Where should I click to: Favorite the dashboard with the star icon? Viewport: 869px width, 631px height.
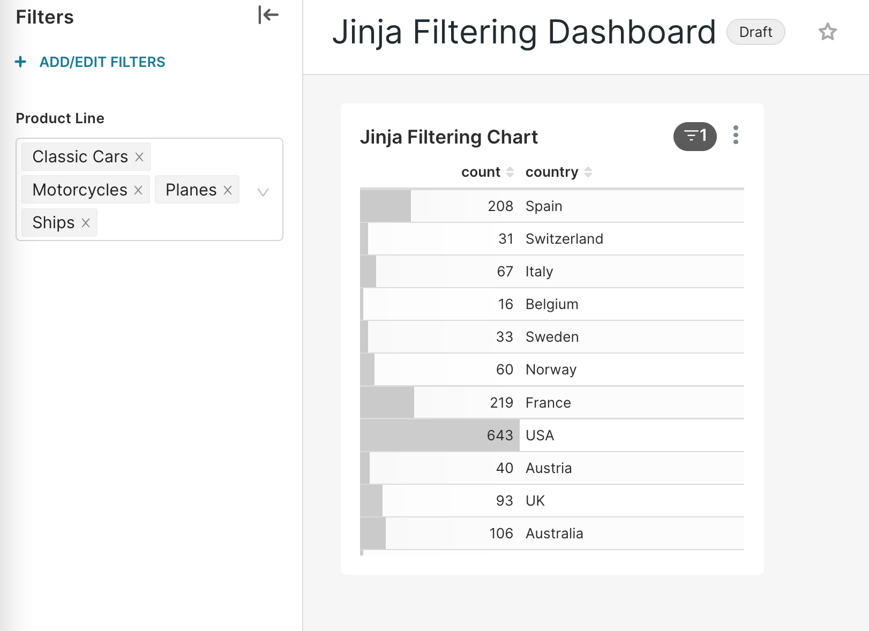(x=827, y=32)
